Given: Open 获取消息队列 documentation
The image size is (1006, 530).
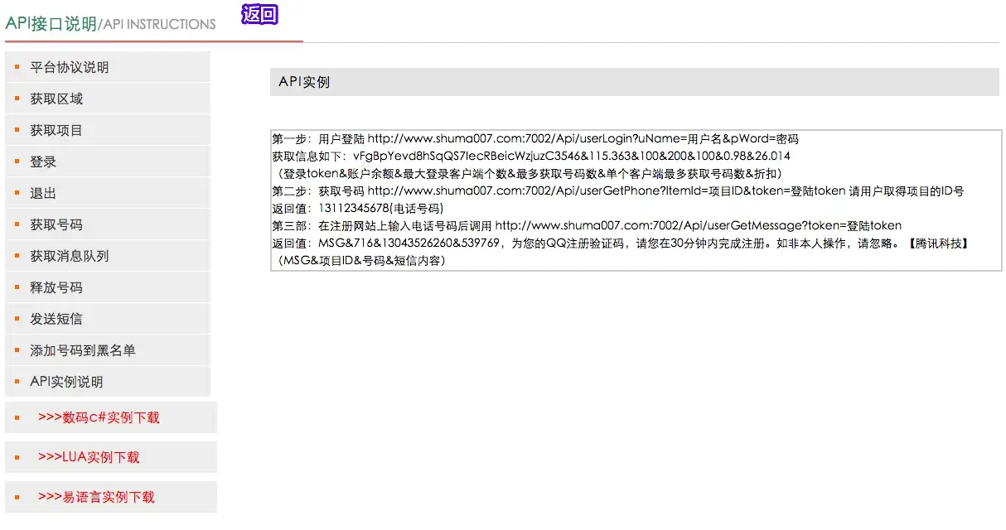Looking at the screenshot, I should click(x=70, y=256).
